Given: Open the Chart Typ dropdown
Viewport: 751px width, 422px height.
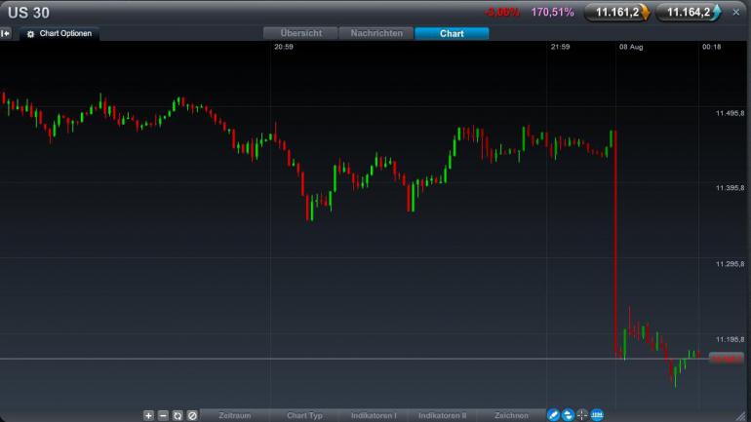Looking at the screenshot, I should tap(304, 415).
